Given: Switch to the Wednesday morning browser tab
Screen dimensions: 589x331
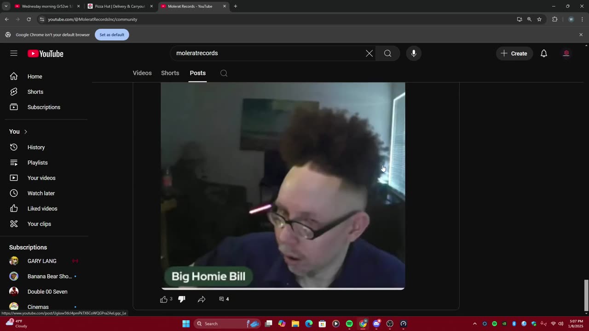Looking at the screenshot, I should [47, 6].
